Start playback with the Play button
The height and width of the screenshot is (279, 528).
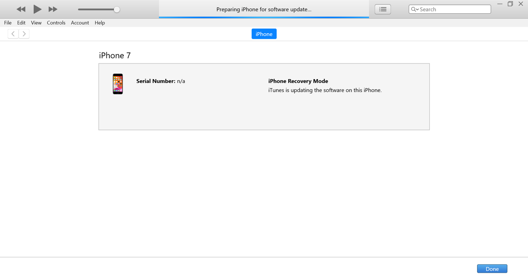click(x=37, y=9)
